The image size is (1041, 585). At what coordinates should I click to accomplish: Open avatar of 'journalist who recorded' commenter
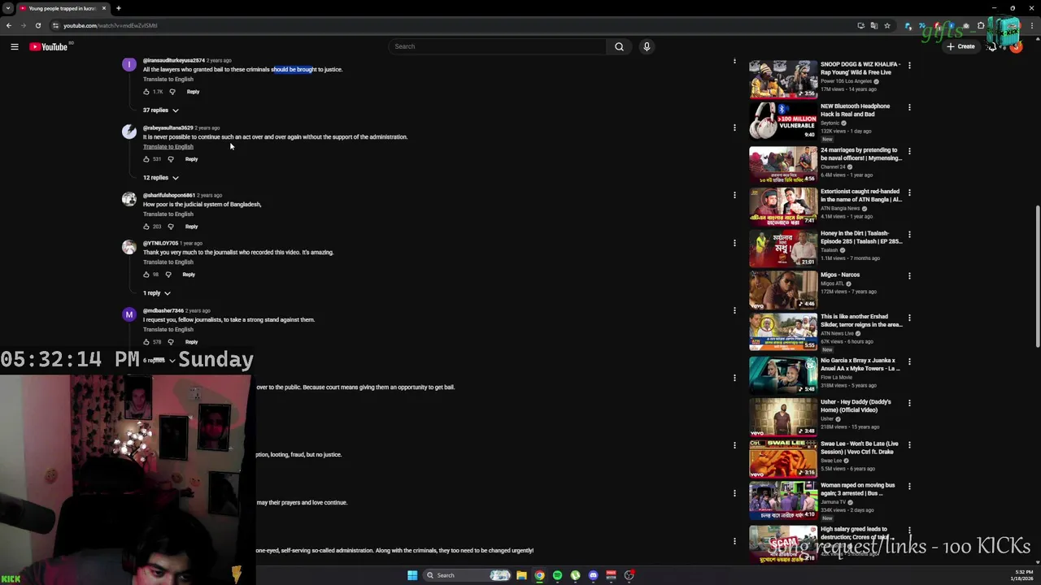pos(129,247)
